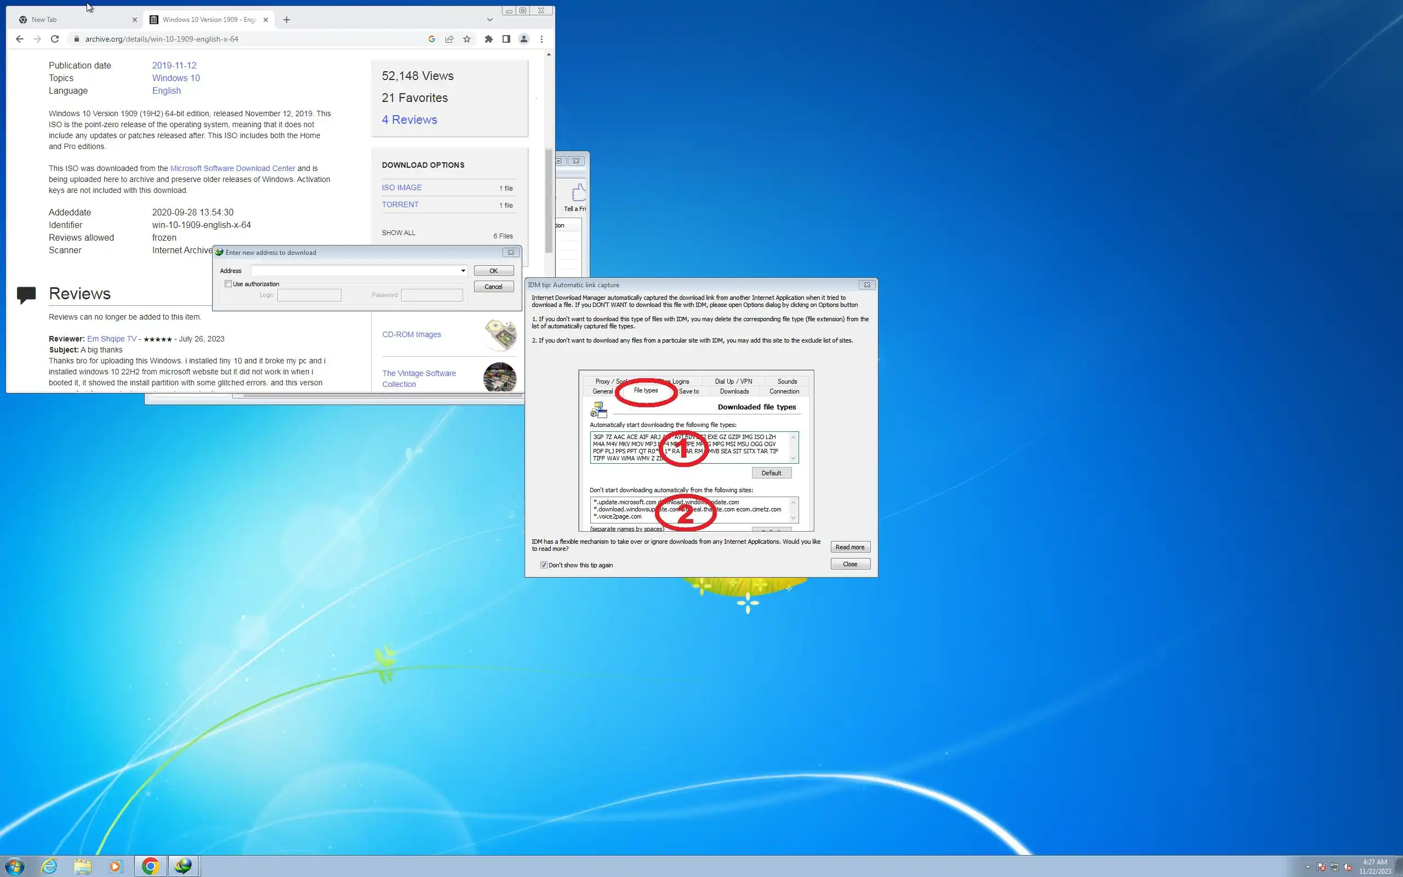Open a new Chrome tab with the plus button
The height and width of the screenshot is (877, 1403).
(287, 20)
